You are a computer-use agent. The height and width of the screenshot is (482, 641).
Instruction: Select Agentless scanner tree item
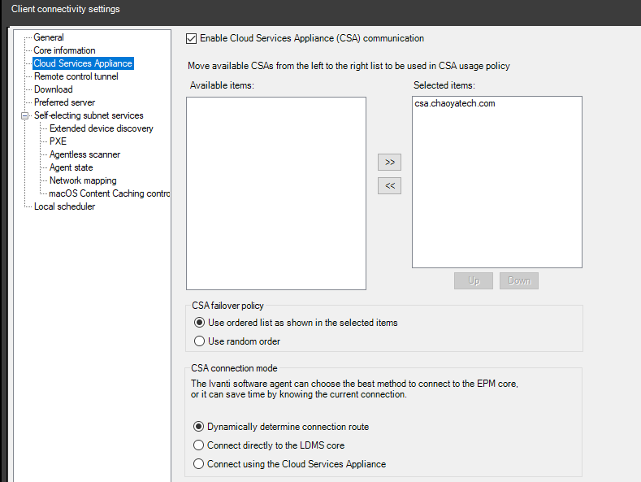tap(84, 154)
